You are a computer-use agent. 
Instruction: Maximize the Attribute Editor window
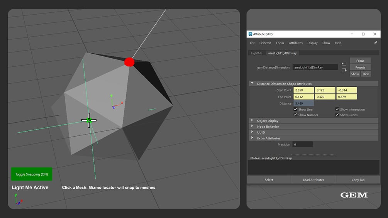(x=363, y=34)
